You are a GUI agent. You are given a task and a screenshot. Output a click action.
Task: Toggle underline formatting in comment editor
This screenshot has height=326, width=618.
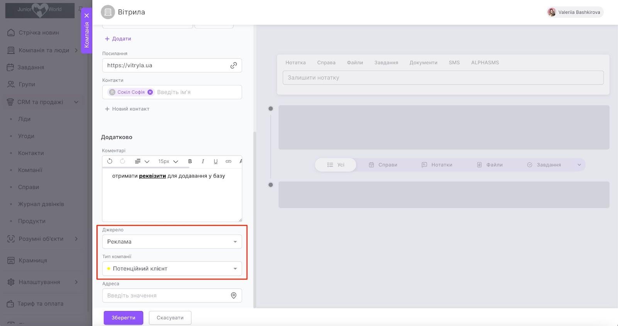coord(216,161)
